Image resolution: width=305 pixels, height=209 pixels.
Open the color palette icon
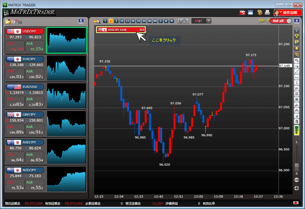tap(260, 12)
